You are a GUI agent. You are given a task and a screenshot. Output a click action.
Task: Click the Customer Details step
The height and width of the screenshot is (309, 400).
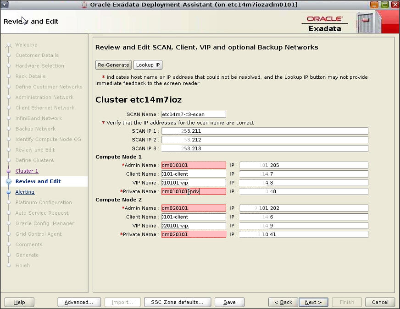37,55
